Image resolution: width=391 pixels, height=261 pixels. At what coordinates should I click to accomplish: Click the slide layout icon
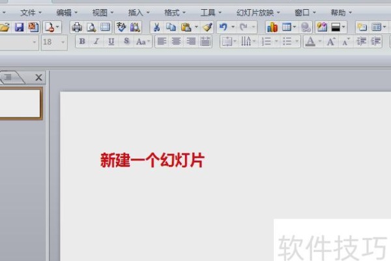pos(376,27)
